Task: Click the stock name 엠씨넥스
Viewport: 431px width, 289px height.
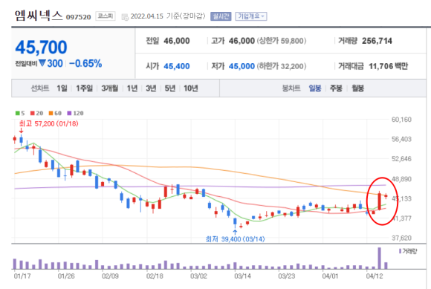Action: [x=39, y=16]
